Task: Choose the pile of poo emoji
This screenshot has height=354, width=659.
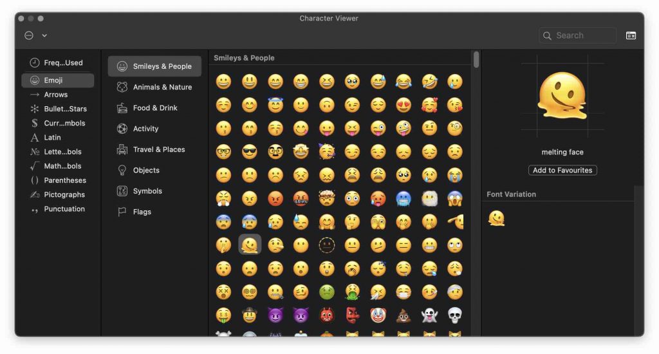Action: click(x=404, y=315)
